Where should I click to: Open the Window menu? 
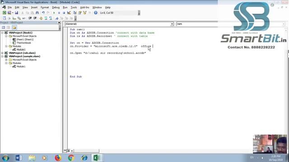pos(97,7)
